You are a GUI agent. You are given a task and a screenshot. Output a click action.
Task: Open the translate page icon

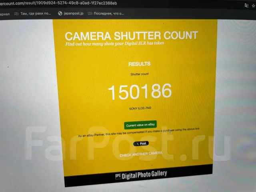tap(246, 6)
